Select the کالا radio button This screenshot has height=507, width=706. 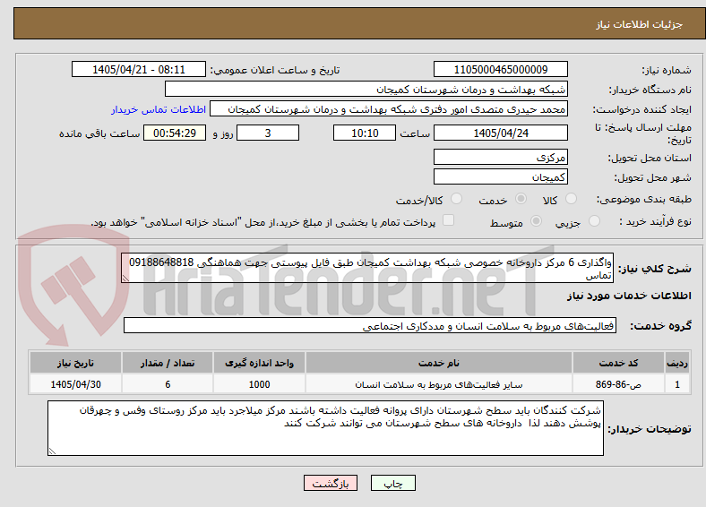[571, 199]
